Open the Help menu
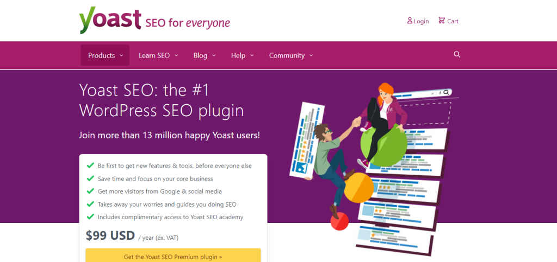Image resolution: width=557 pixels, height=262 pixels. tap(242, 55)
